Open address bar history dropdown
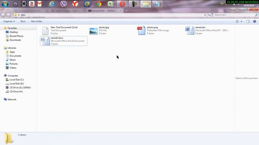The width and height of the screenshot is (259, 145). 205,15
